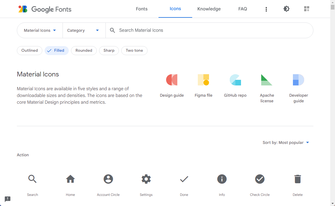Image resolution: width=335 pixels, height=206 pixels.
Task: Open the Figma file icon link
Action: coord(203,80)
